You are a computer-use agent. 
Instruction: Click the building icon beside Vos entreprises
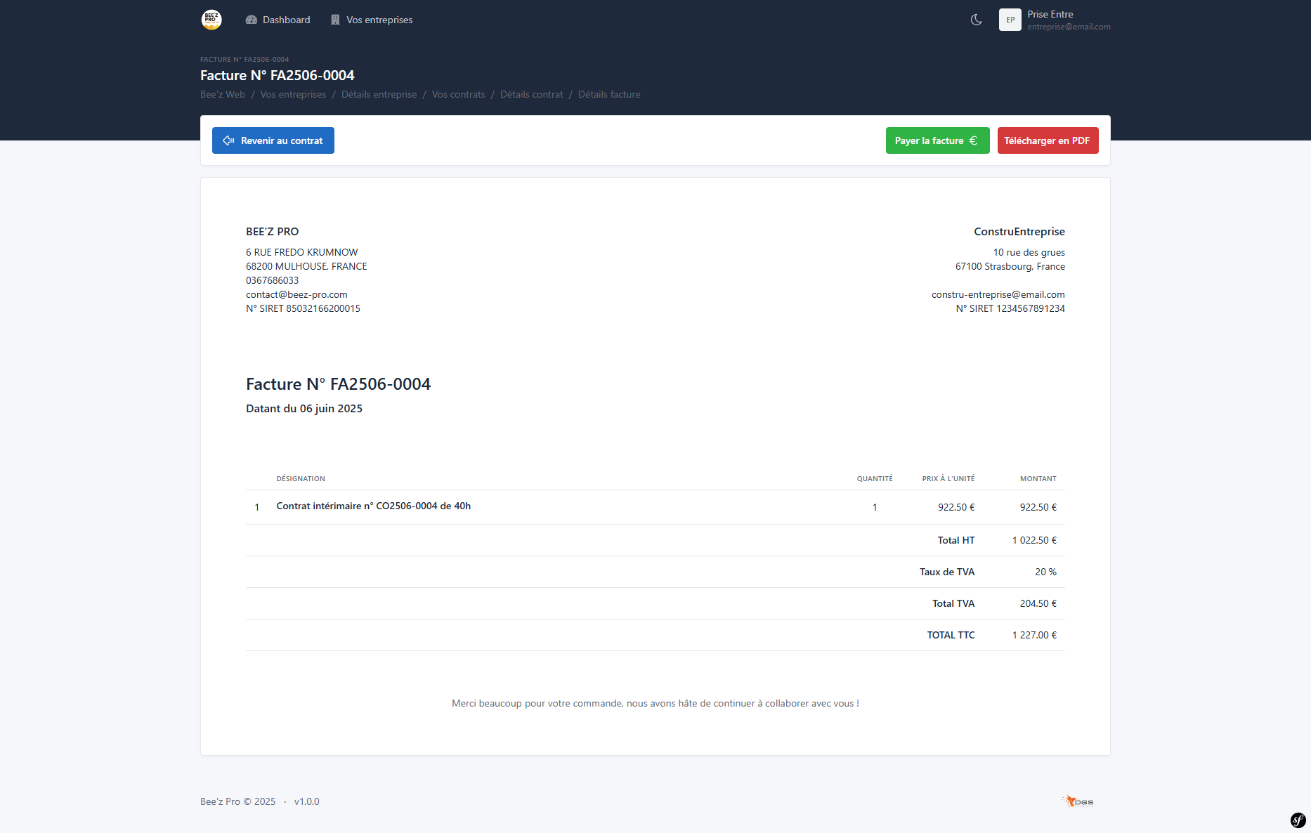click(x=335, y=20)
